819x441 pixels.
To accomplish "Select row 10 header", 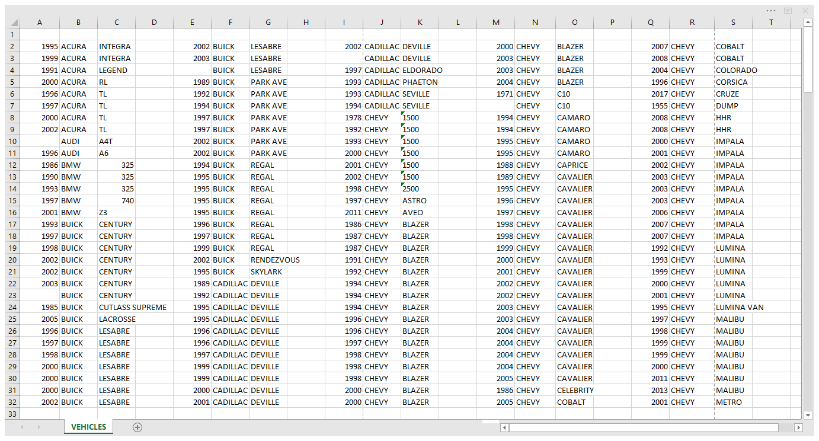I will tap(12, 141).
